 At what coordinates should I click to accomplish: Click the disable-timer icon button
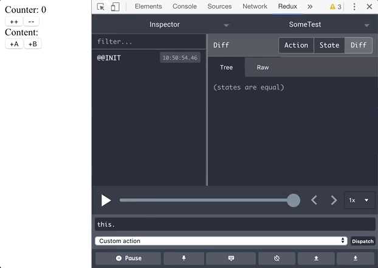click(277, 258)
